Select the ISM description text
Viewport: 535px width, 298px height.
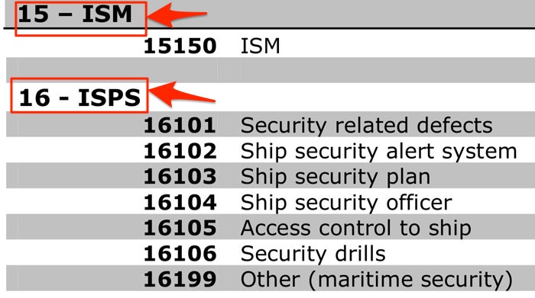[260, 46]
